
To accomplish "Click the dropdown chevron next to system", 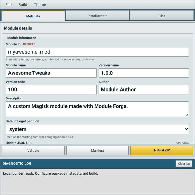I will coord(186,129).
